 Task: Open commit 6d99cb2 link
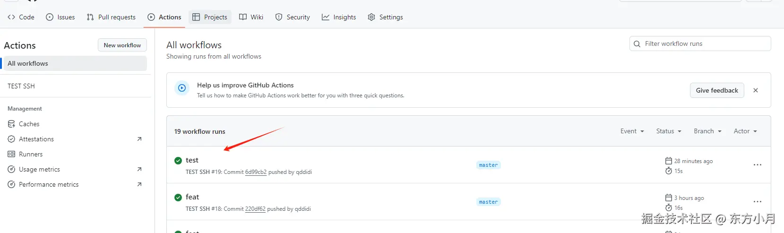[x=256, y=172]
